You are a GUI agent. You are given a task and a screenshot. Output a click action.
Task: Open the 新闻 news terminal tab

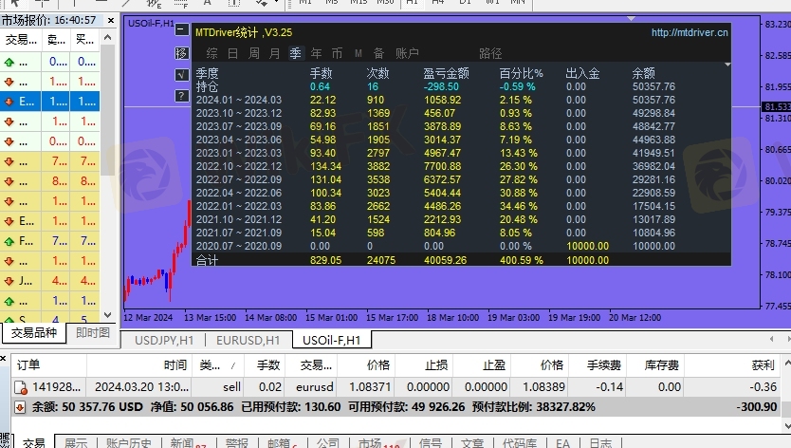pos(182,443)
